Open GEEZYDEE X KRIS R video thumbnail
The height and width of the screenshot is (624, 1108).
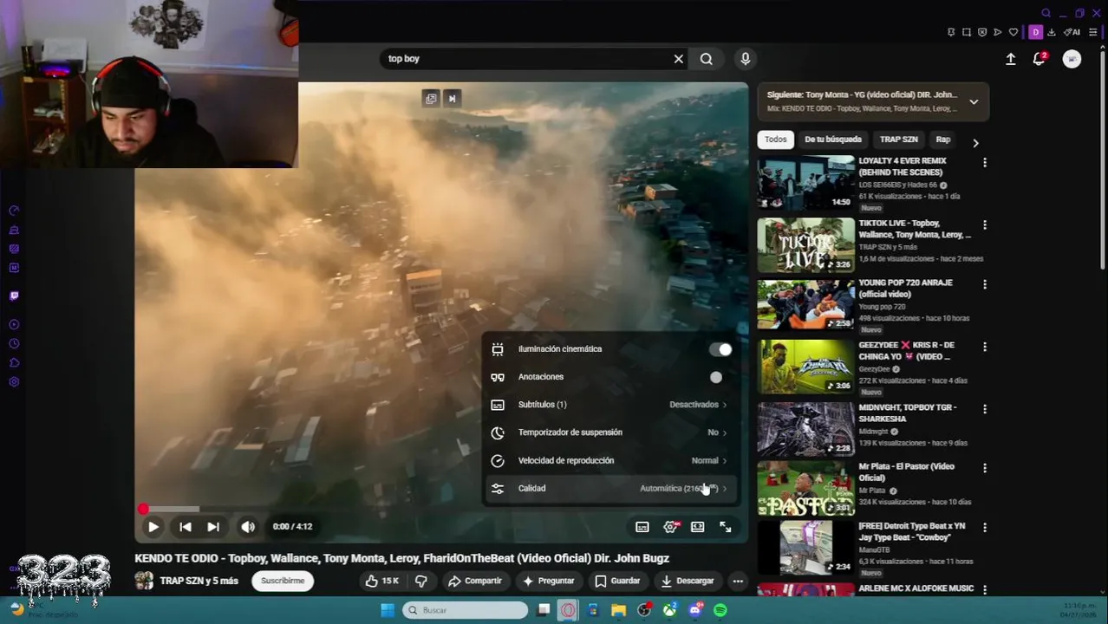(x=806, y=367)
